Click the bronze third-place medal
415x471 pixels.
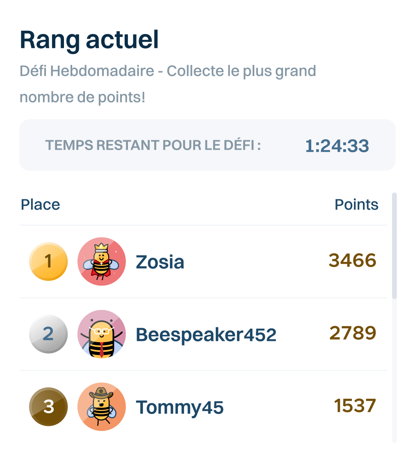48,407
